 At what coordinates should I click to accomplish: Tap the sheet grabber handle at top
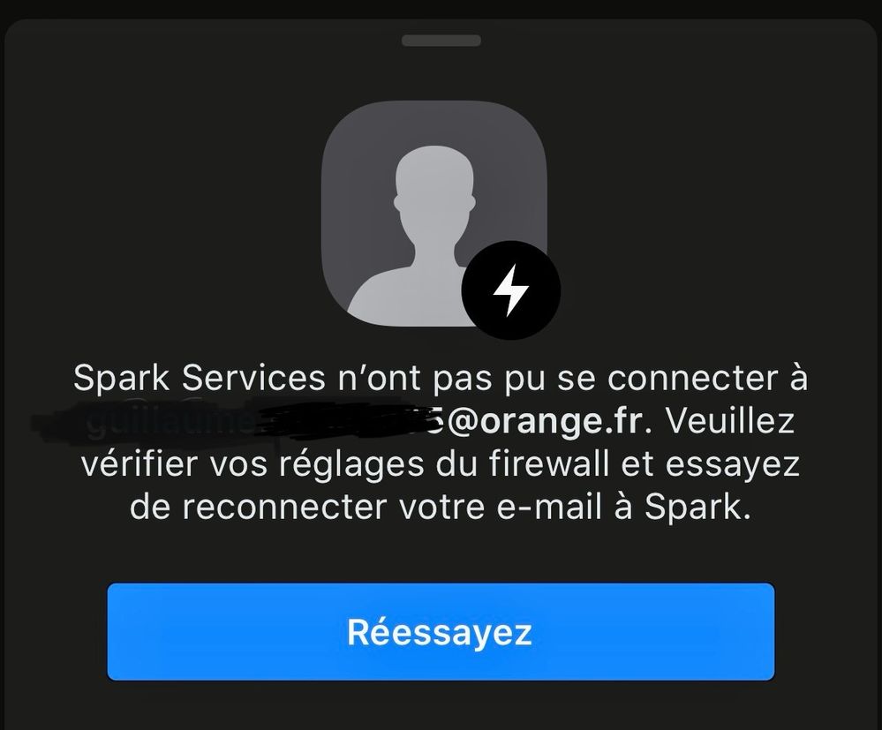[441, 41]
